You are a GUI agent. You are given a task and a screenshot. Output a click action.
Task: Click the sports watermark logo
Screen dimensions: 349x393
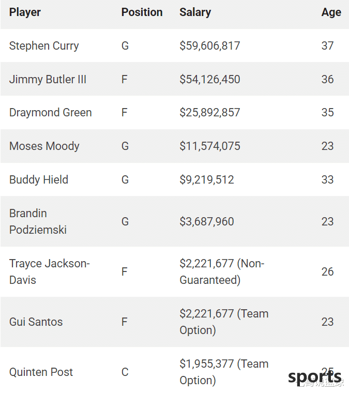coord(315,377)
